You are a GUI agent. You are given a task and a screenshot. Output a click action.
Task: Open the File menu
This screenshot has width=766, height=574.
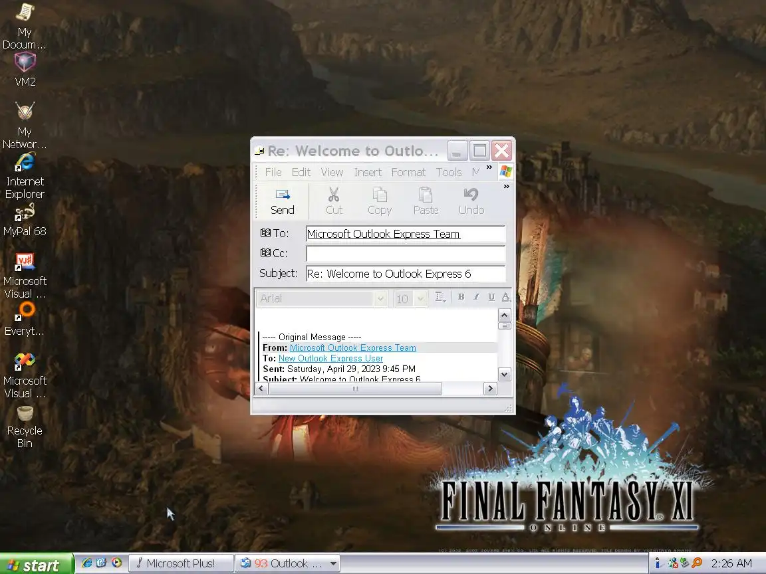click(x=273, y=172)
